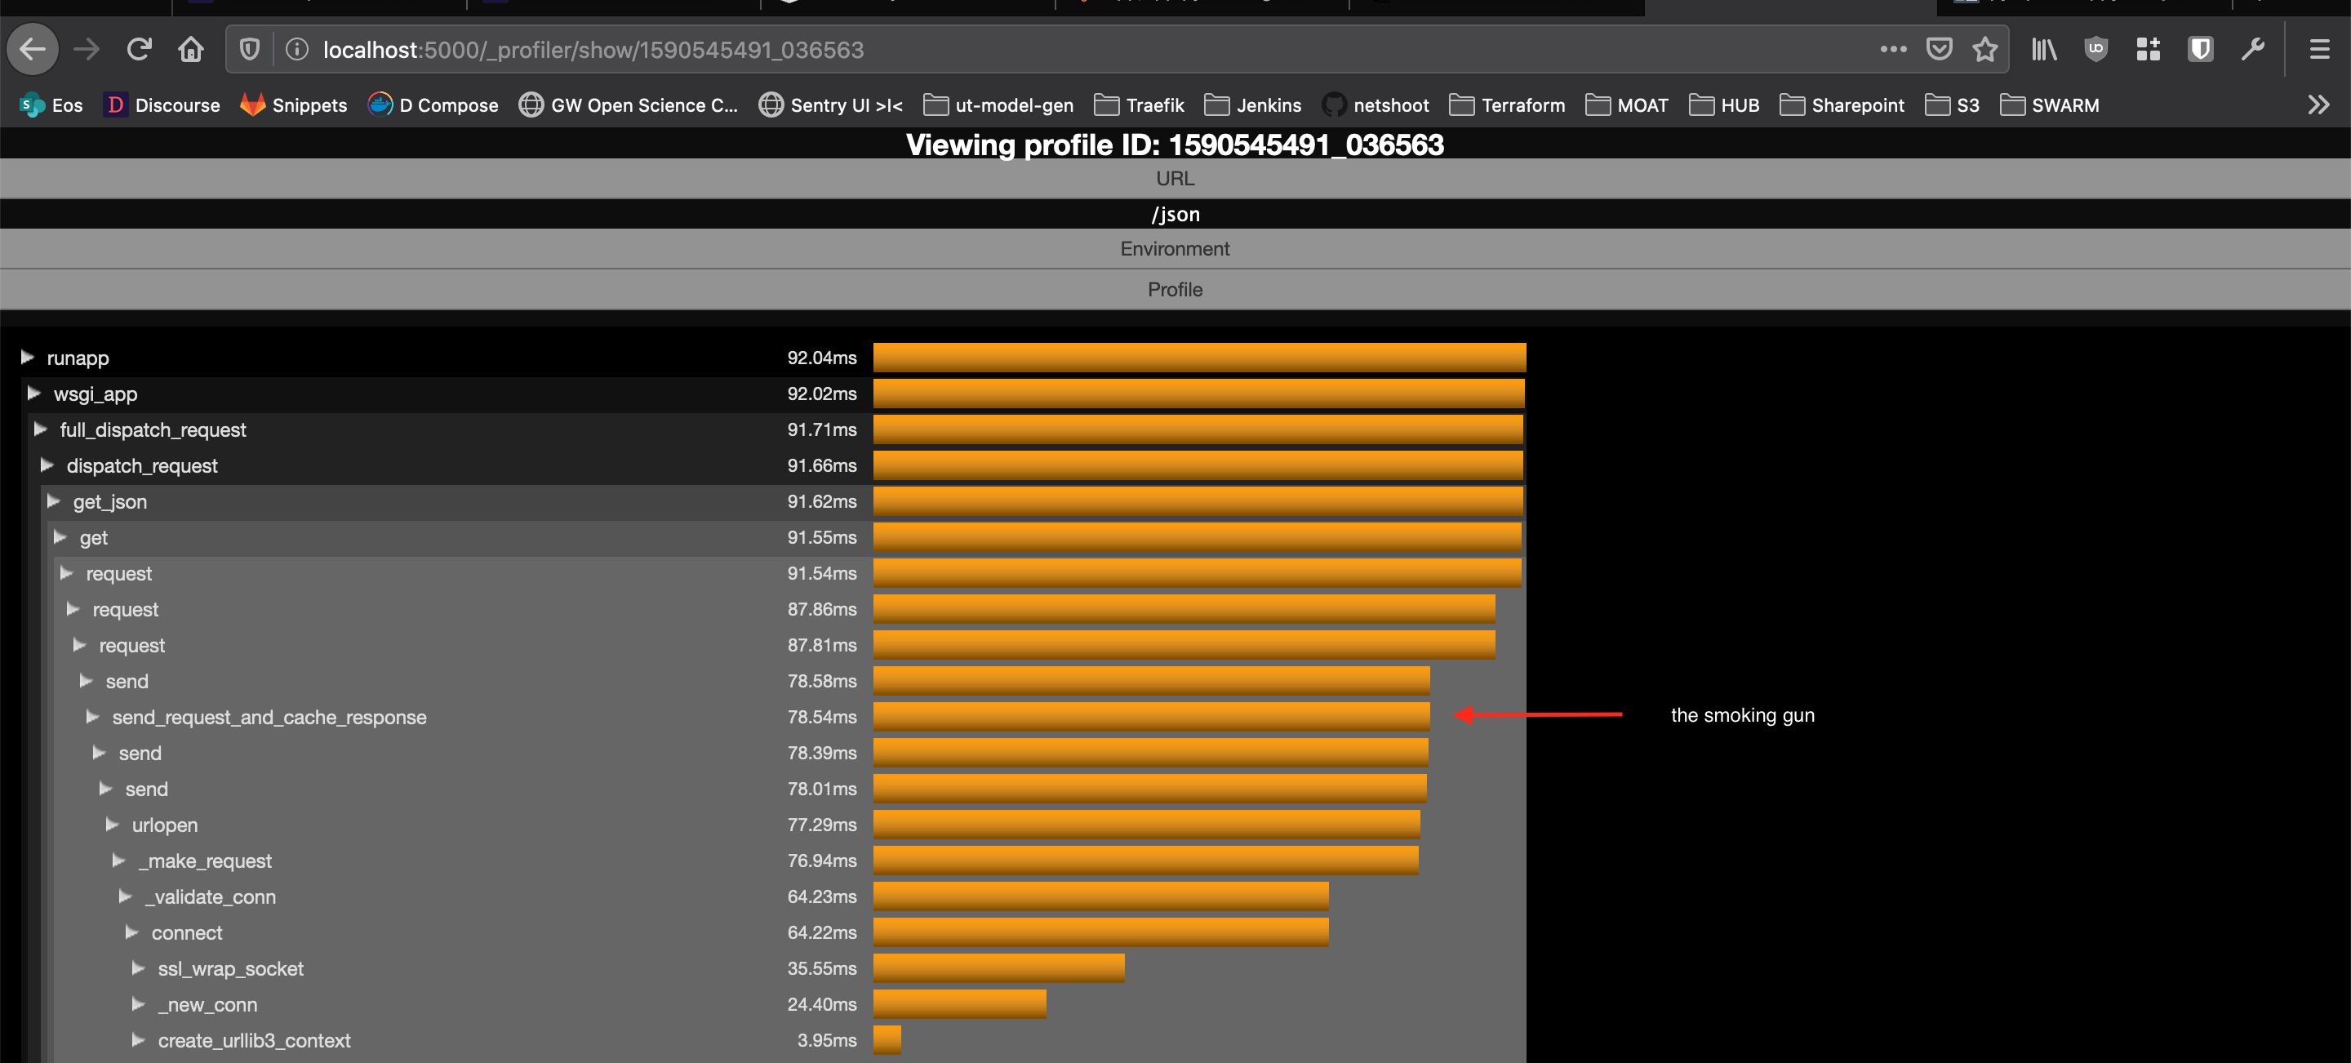Collapse the Profile section header
This screenshot has height=1063, width=2351.
[x=1175, y=289]
